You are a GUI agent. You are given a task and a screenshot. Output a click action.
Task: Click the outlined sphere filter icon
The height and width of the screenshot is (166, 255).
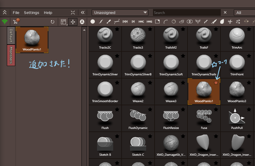tap(174, 21)
